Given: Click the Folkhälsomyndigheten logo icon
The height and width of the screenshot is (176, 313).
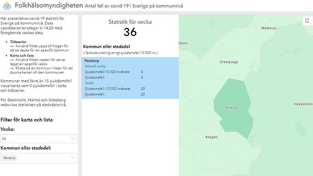Looking at the screenshot, I should coord(7,5).
